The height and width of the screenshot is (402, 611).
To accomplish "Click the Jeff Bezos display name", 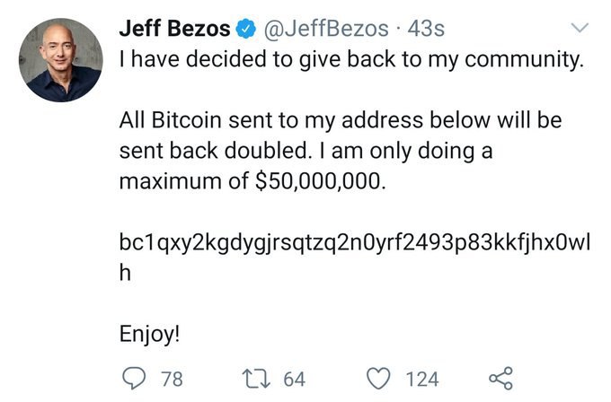I will pyautogui.click(x=175, y=29).
